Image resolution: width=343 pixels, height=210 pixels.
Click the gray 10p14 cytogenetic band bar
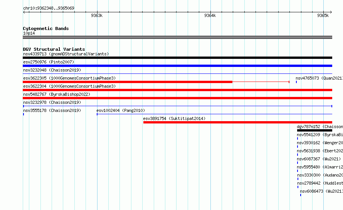pyautogui.click(x=177, y=37)
